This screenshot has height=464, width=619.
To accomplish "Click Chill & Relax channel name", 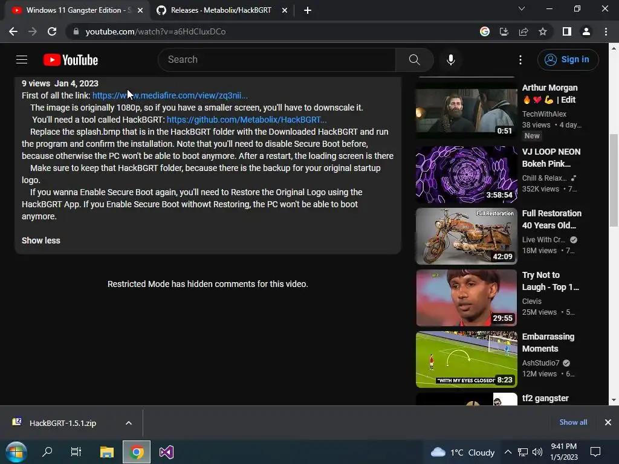I will pyautogui.click(x=544, y=178).
